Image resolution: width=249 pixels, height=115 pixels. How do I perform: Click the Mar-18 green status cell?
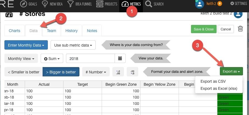click(x=230, y=104)
